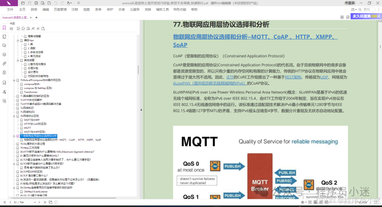The height and width of the screenshot is (207, 382).
Task: Select bookmark 72.HTTP状态码解析
Action: (x=31, y=100)
